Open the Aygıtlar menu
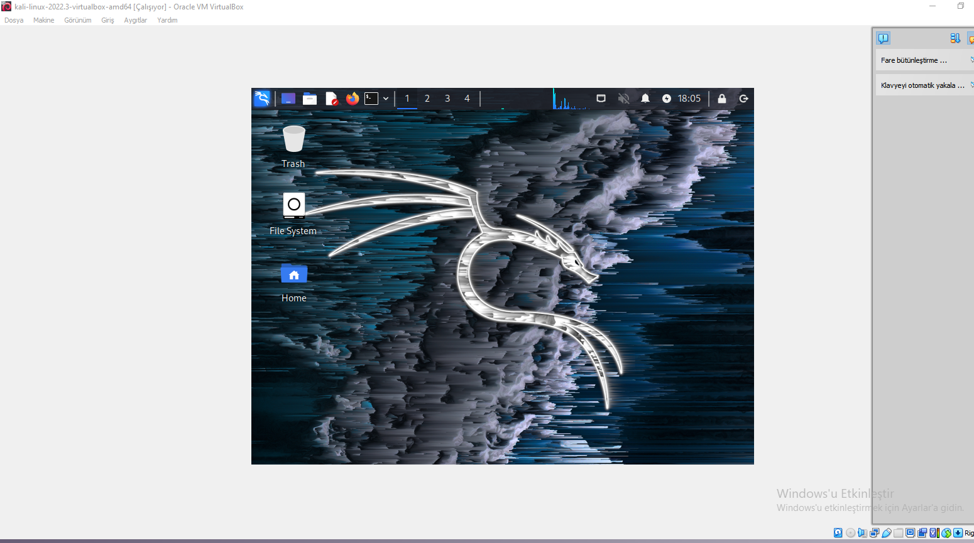The width and height of the screenshot is (974, 543). [x=135, y=20]
